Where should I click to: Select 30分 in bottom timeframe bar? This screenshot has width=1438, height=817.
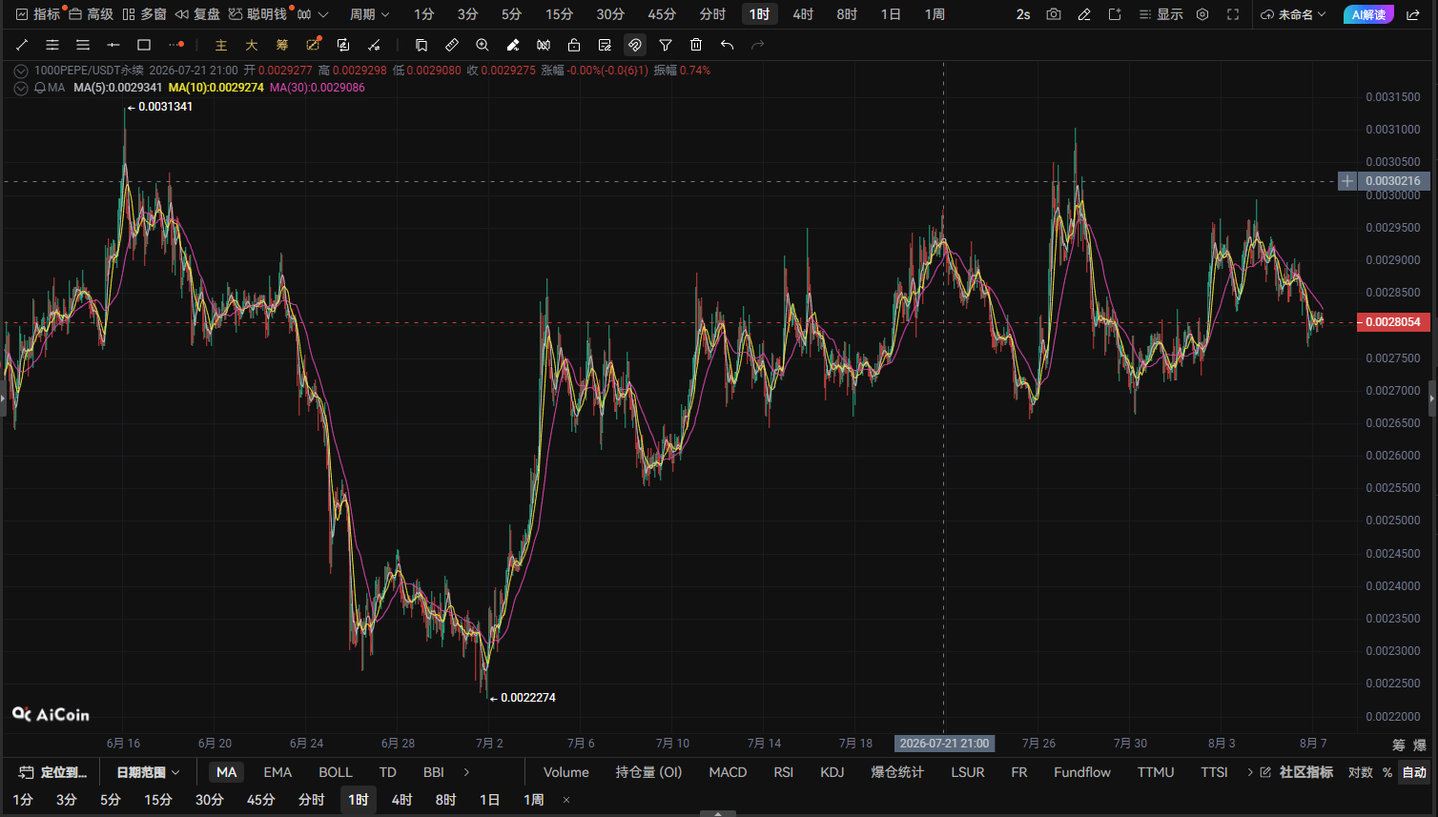210,800
